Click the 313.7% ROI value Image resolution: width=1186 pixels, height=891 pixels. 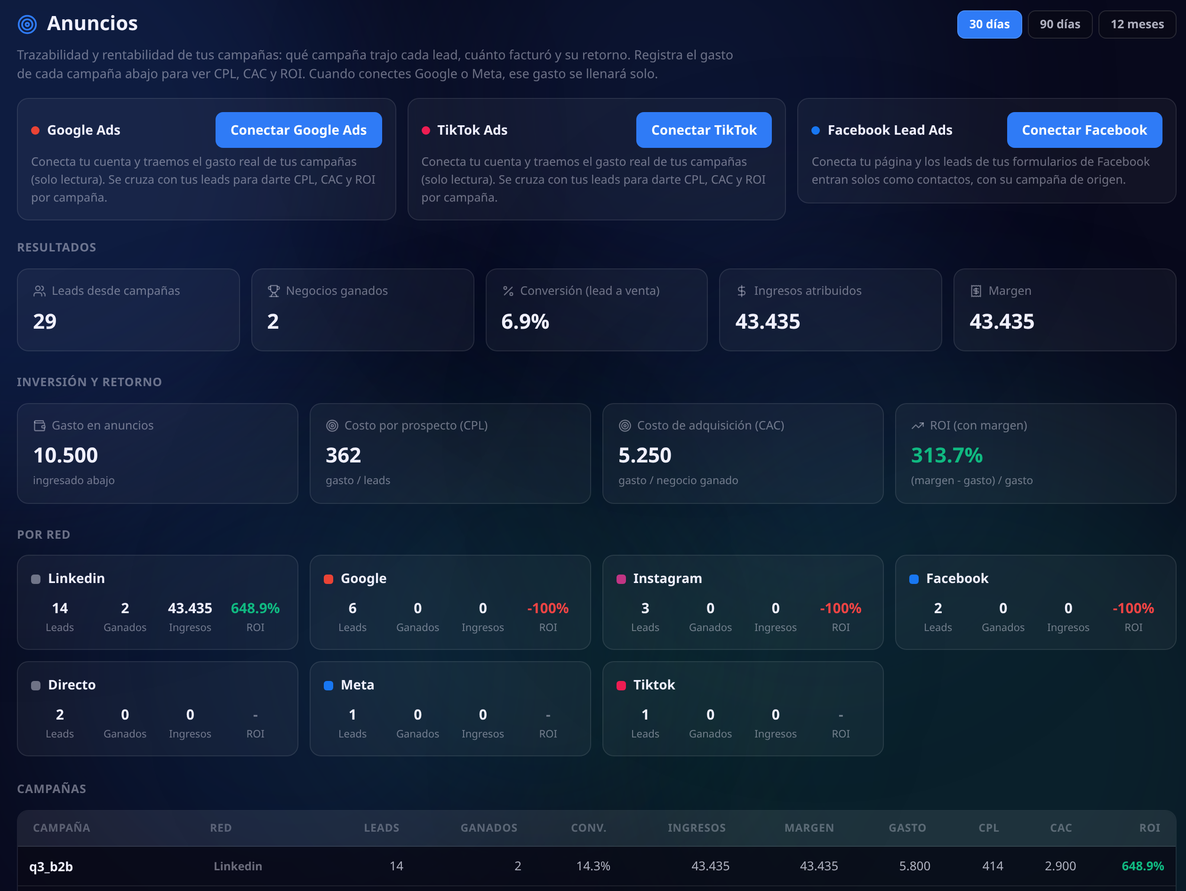[x=947, y=455]
